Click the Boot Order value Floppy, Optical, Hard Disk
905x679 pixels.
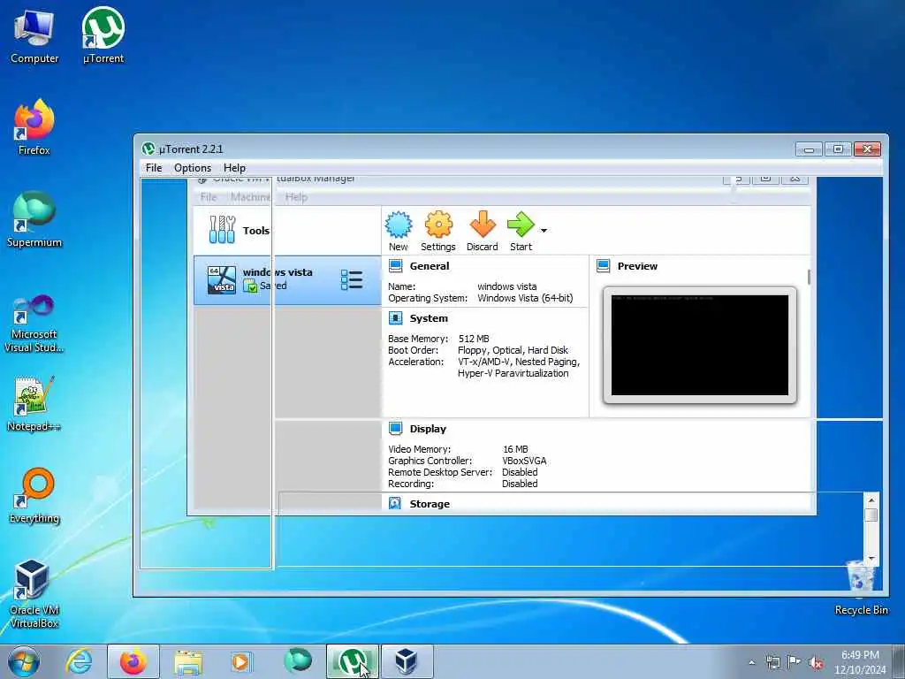(x=513, y=350)
